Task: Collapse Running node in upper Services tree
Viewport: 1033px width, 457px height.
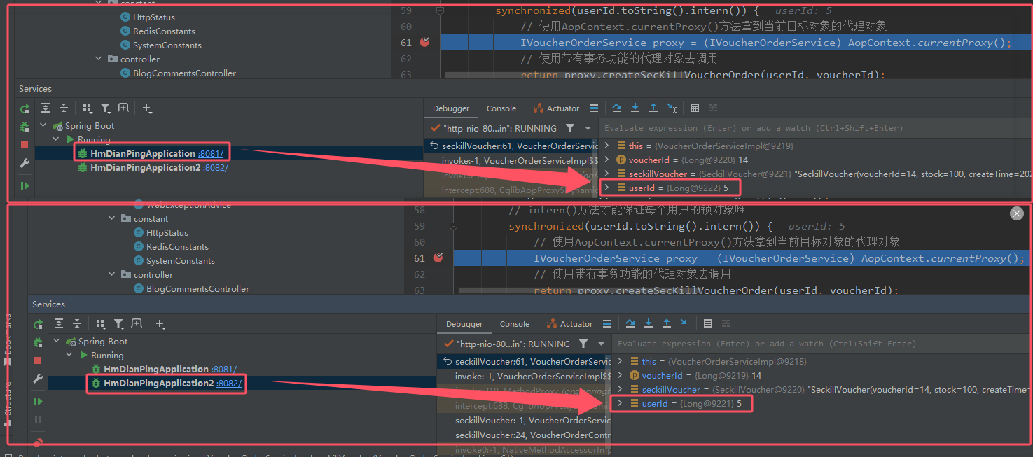Action: coord(57,140)
